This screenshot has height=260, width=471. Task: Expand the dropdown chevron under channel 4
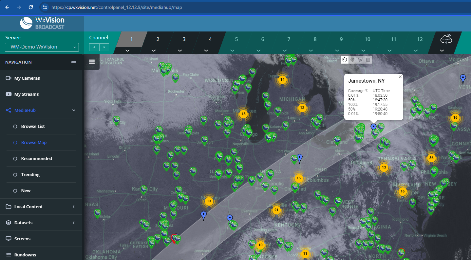(x=206, y=50)
